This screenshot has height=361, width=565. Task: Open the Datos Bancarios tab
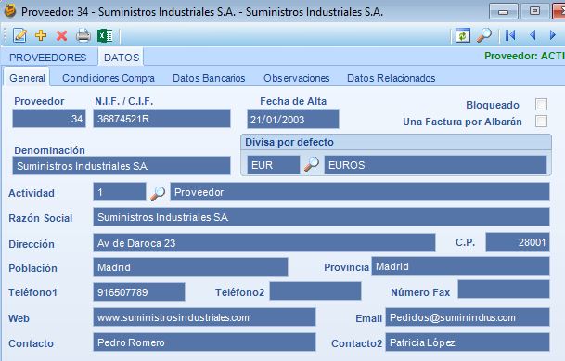coord(209,78)
